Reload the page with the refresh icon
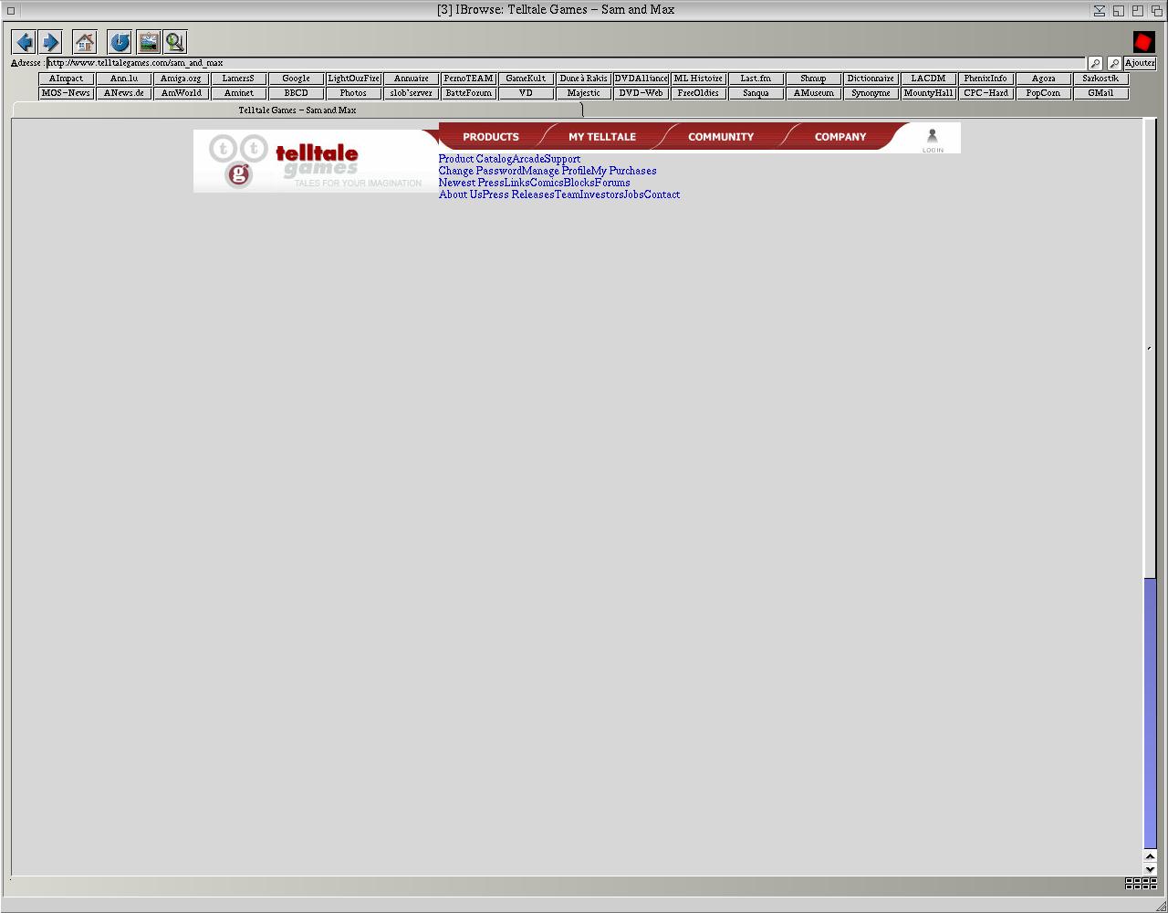 coord(120,42)
